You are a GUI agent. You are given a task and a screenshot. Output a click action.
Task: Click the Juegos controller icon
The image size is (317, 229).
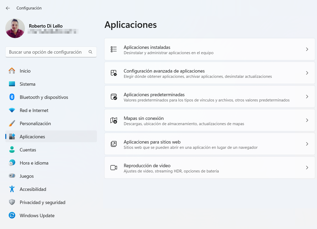[12, 176]
